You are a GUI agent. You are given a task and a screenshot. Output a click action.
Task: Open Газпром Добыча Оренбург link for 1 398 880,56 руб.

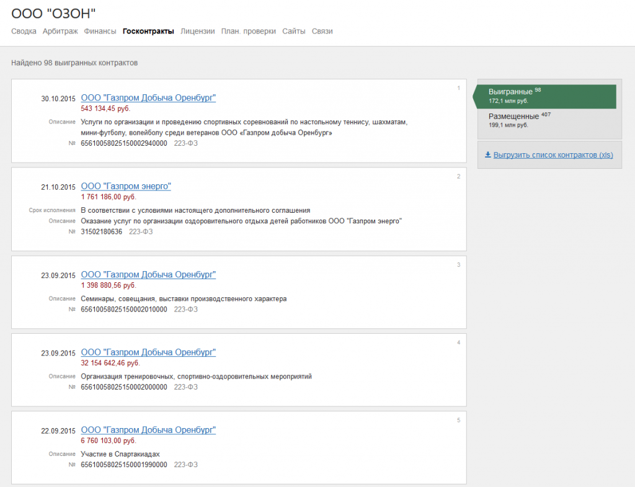point(148,274)
